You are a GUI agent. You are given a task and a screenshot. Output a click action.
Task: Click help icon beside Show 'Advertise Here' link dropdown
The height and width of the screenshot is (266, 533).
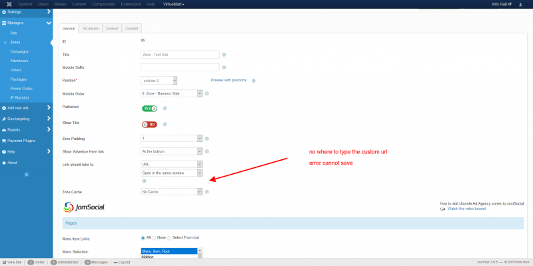pyautogui.click(x=207, y=151)
